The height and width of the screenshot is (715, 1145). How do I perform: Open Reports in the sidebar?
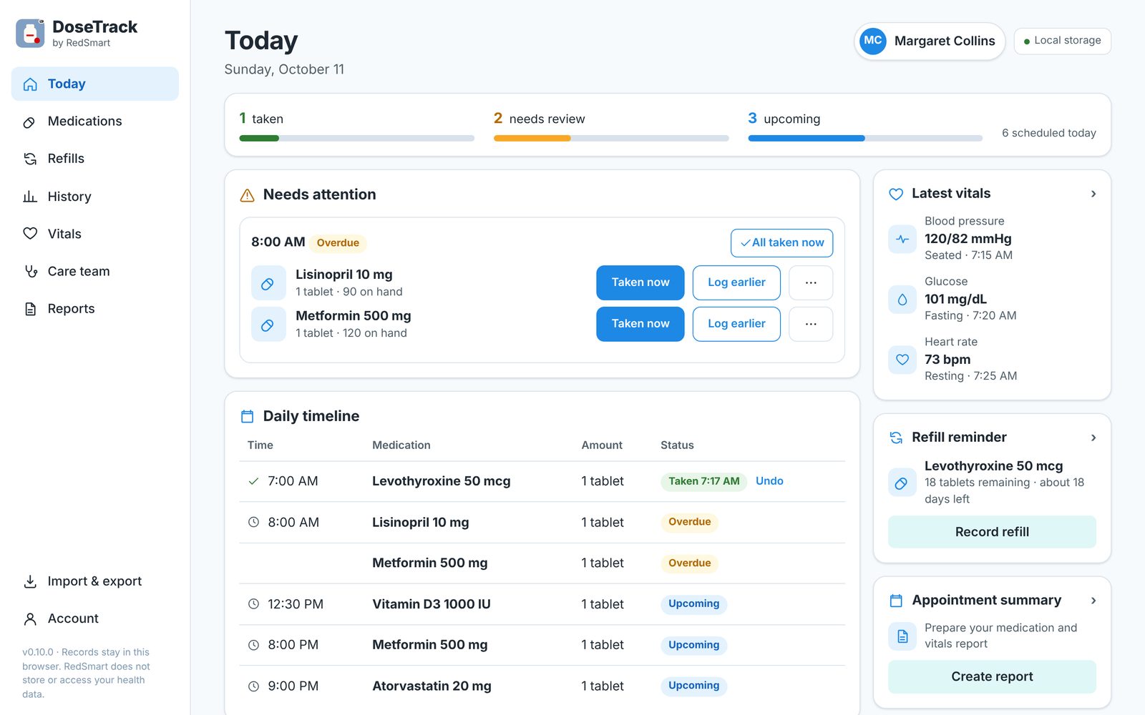tap(95, 309)
